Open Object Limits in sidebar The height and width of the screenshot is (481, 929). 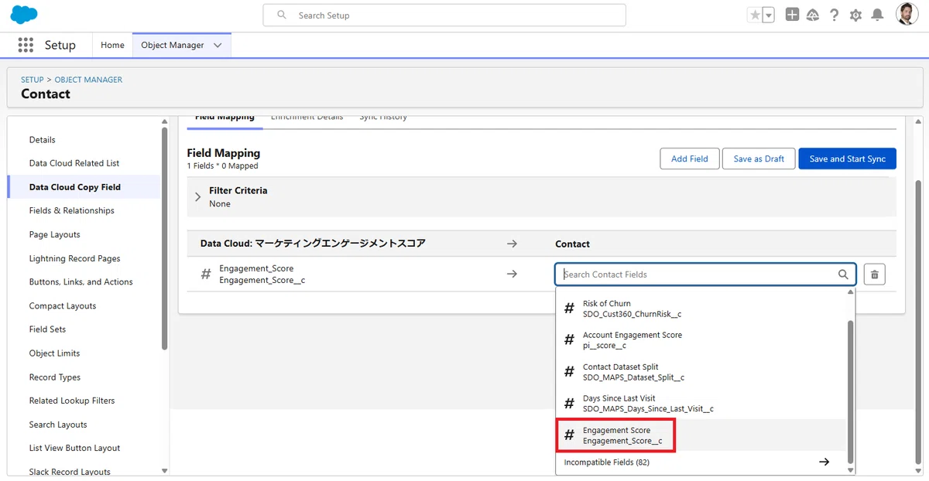click(x=55, y=353)
